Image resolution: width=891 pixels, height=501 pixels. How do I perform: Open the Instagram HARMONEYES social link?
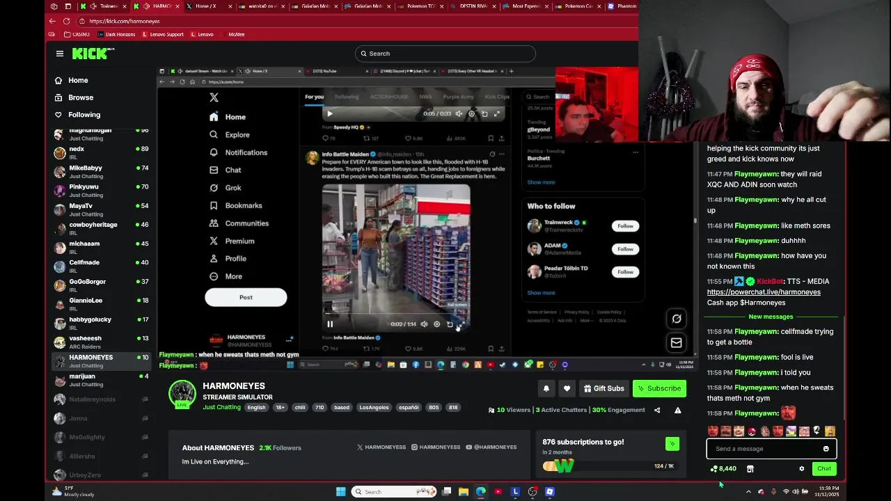coord(436,447)
